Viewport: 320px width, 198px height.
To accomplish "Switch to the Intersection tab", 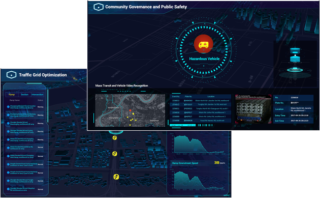I will click(38, 95).
